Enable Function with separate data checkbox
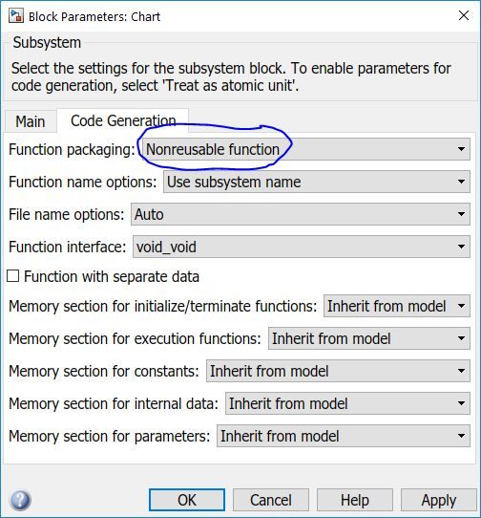The height and width of the screenshot is (518, 481). [x=12, y=276]
